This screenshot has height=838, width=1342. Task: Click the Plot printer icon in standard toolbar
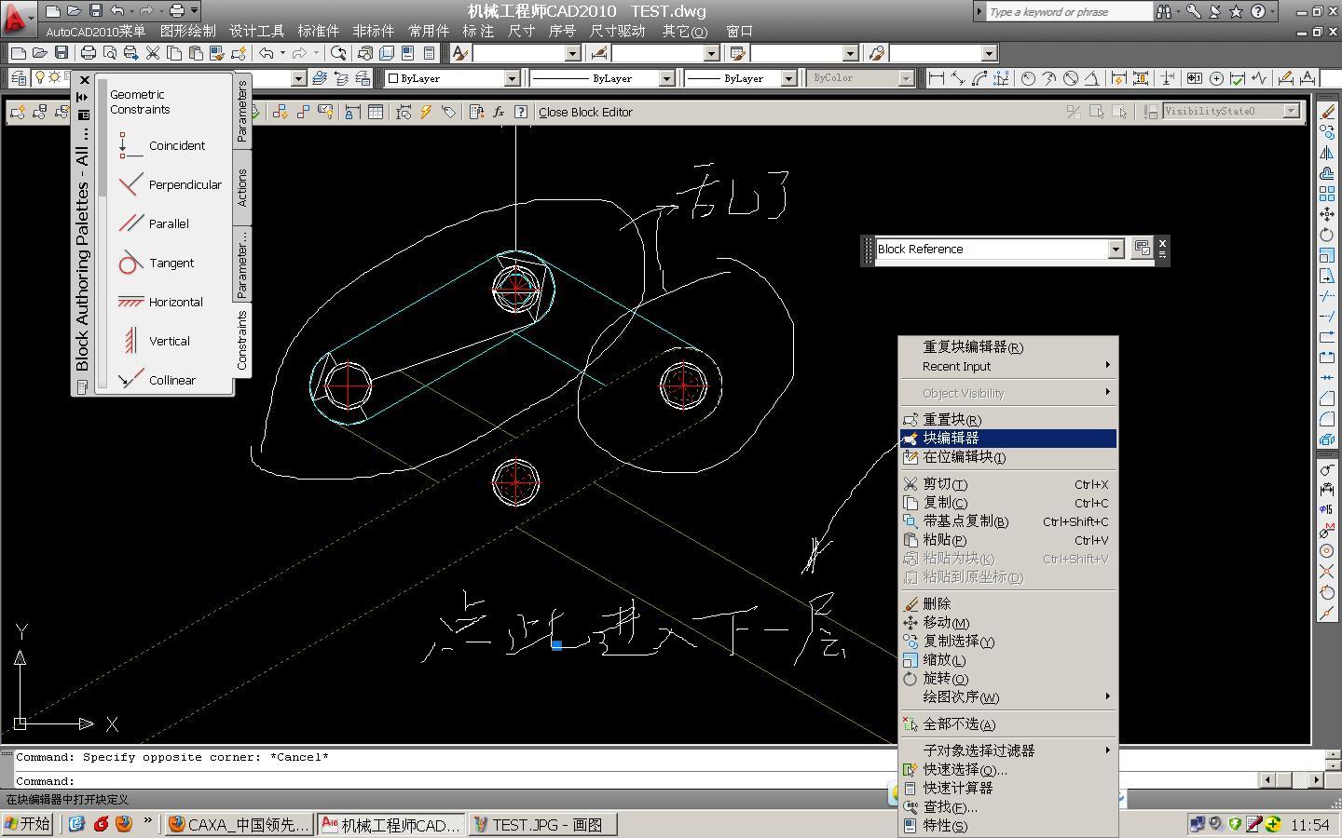coord(88,53)
